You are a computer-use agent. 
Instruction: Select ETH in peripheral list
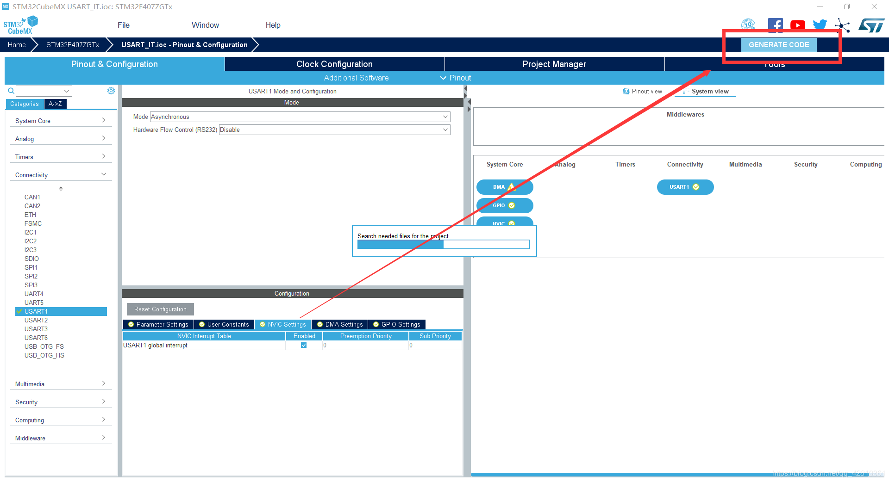[30, 215]
